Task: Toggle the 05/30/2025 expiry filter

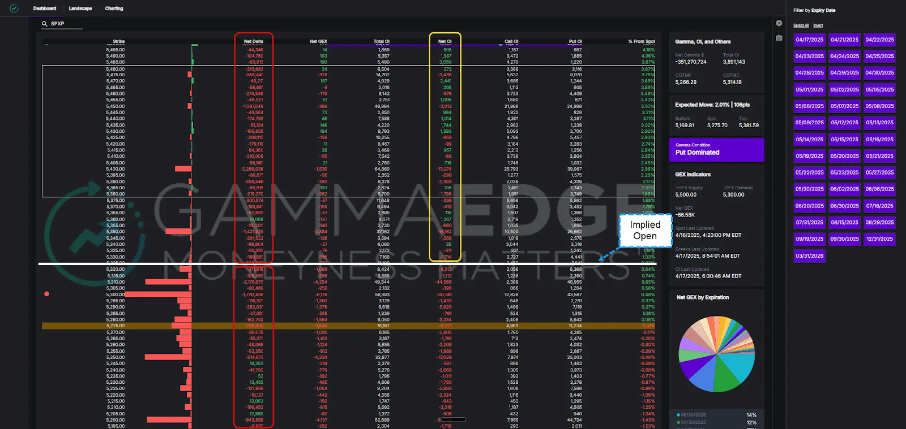Action: click(x=809, y=189)
